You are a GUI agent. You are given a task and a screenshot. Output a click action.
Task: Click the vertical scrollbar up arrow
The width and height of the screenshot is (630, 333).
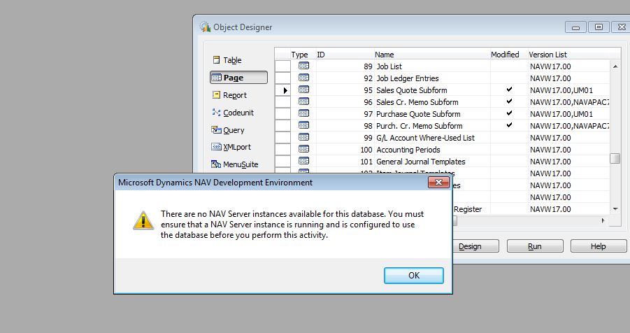(x=615, y=66)
